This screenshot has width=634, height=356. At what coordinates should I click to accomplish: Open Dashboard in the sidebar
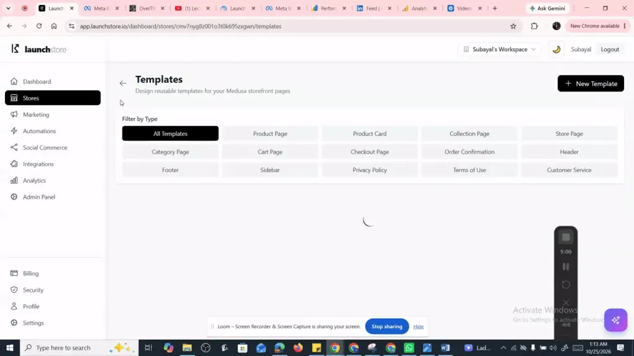click(53, 82)
